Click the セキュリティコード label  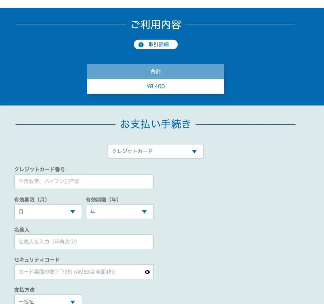coord(37,260)
